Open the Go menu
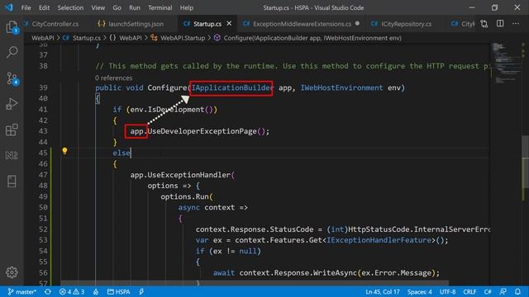Viewport: 529px width, 297px height. click(117, 7)
